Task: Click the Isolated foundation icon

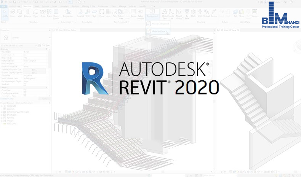Action: point(80,15)
